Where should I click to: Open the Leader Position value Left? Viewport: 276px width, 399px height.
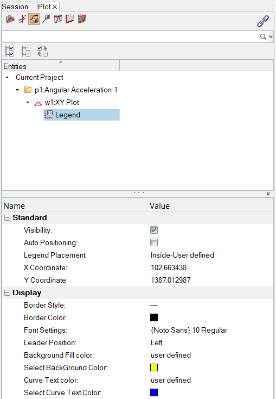point(156,342)
